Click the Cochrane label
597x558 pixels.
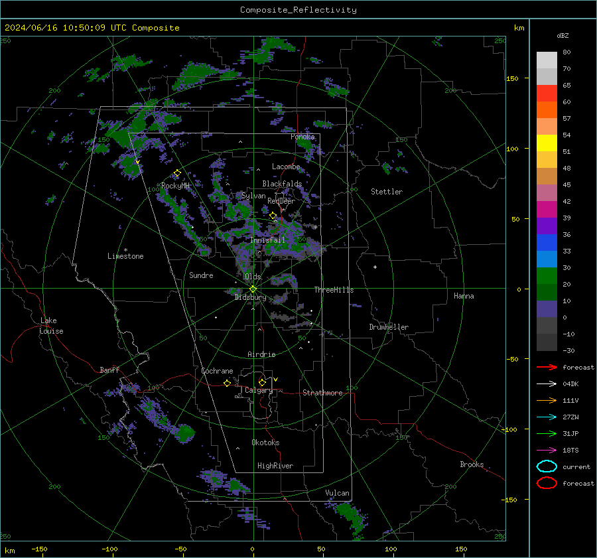217,371
